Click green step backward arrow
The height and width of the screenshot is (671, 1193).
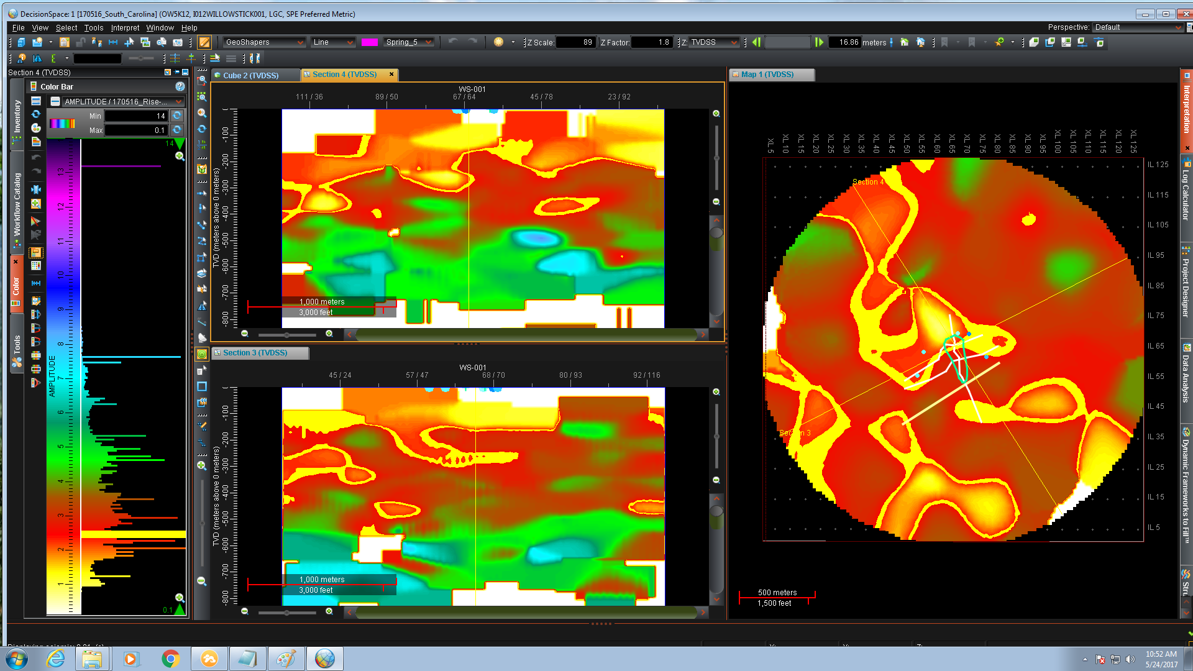click(x=757, y=42)
